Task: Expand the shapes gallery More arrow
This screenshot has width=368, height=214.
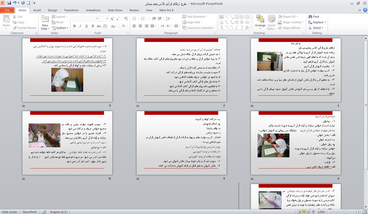Action: [x=251, y=28]
